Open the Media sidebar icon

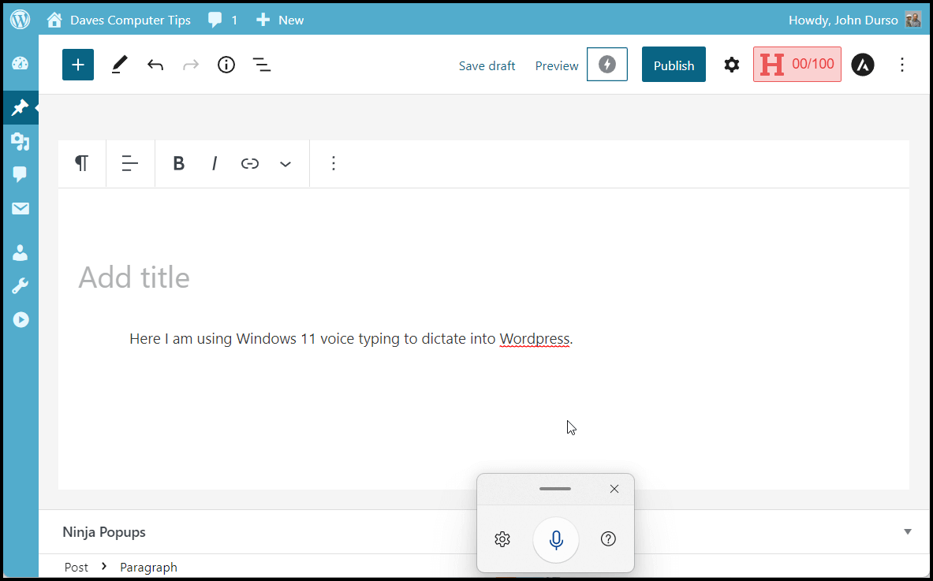[21, 142]
